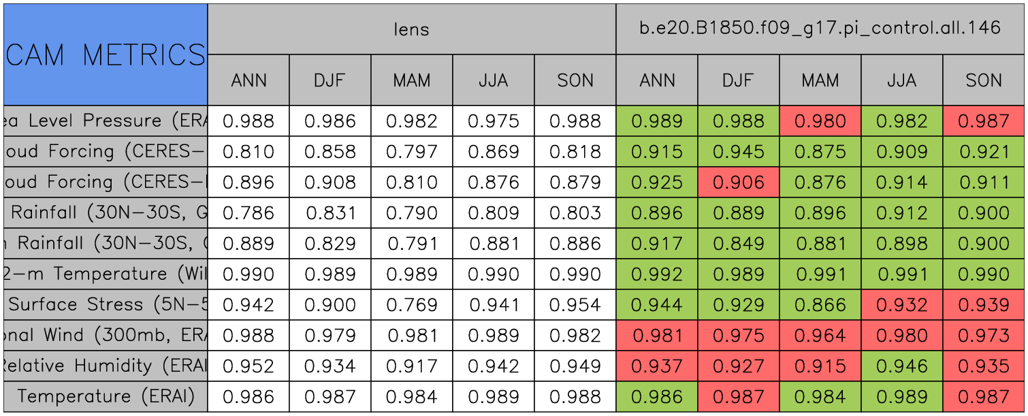Click the Zonal Wind (300mb) row label
1028x416 pixels.
[x=106, y=335]
